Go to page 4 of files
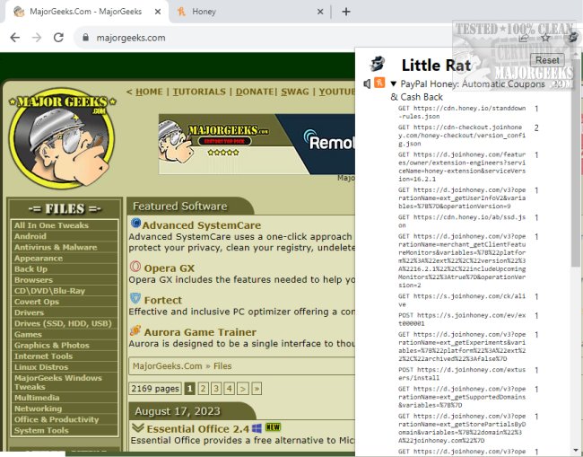Image resolution: width=583 pixels, height=457 pixels. coord(230,389)
